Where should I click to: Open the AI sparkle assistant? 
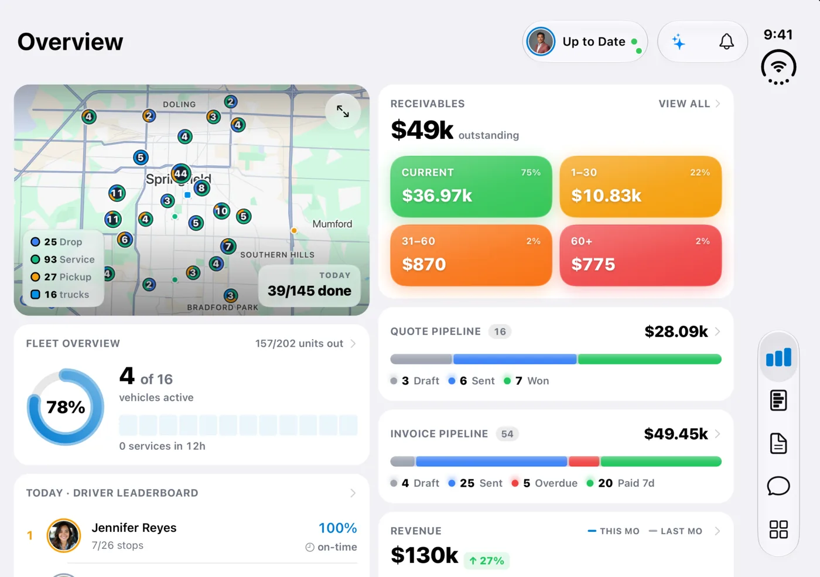tap(678, 42)
